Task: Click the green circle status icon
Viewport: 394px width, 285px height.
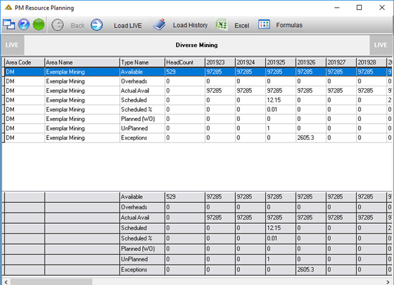Action: [39, 25]
